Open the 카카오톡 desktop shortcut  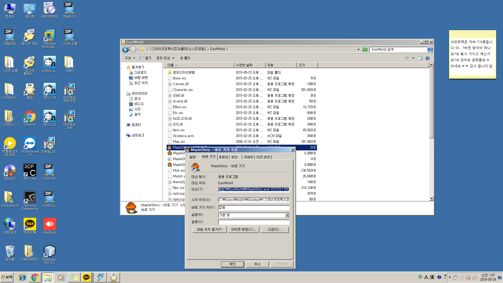[30, 226]
